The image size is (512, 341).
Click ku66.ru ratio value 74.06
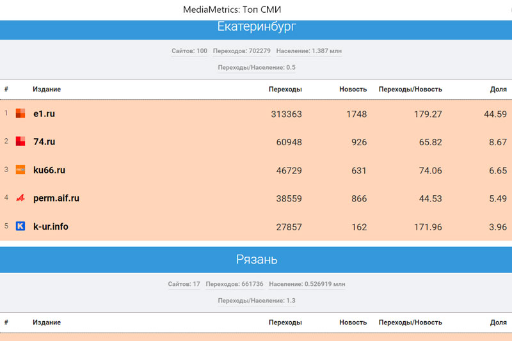pyautogui.click(x=430, y=171)
